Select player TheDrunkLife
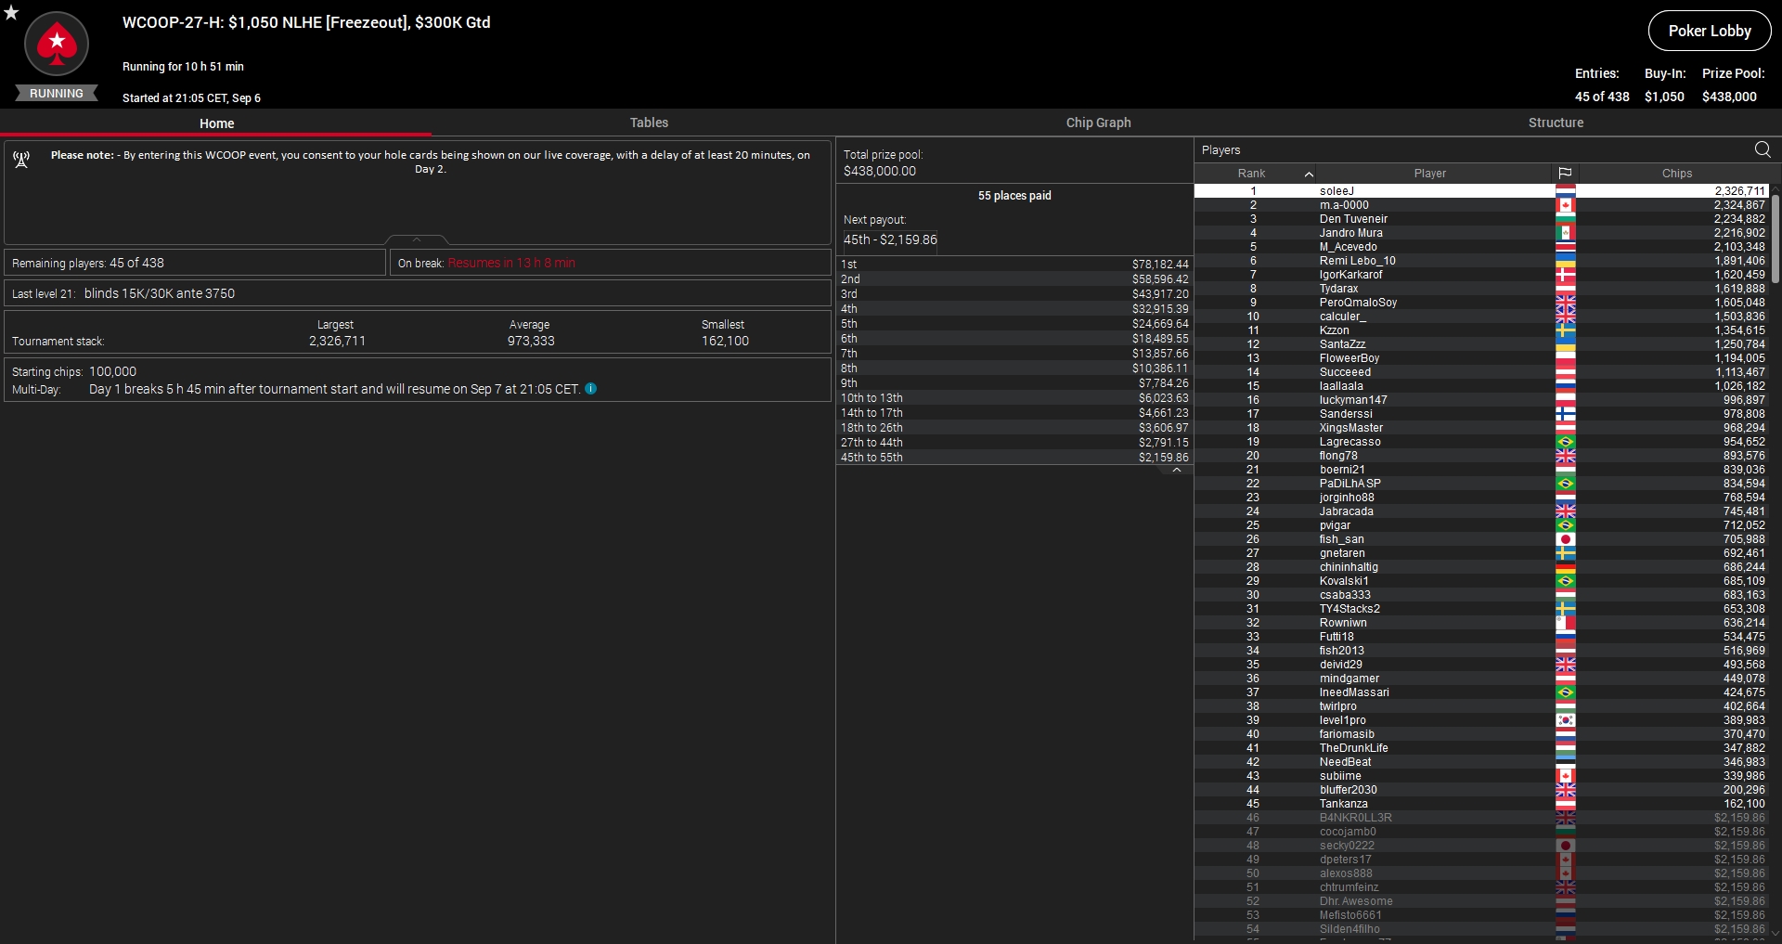1782x944 pixels. coord(1482,748)
